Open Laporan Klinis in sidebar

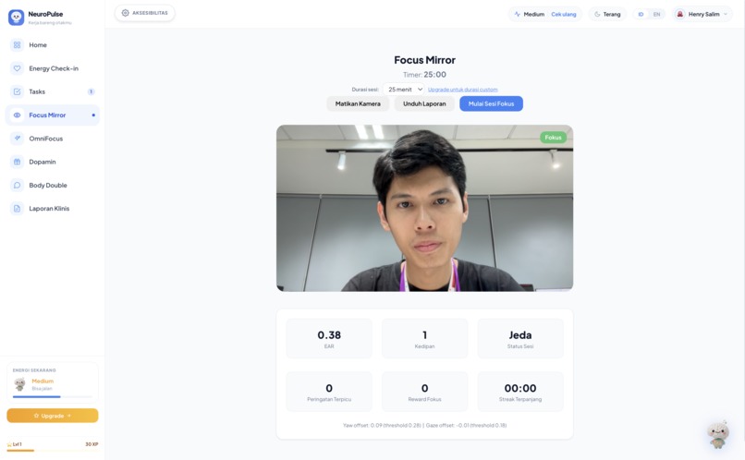(x=53, y=209)
